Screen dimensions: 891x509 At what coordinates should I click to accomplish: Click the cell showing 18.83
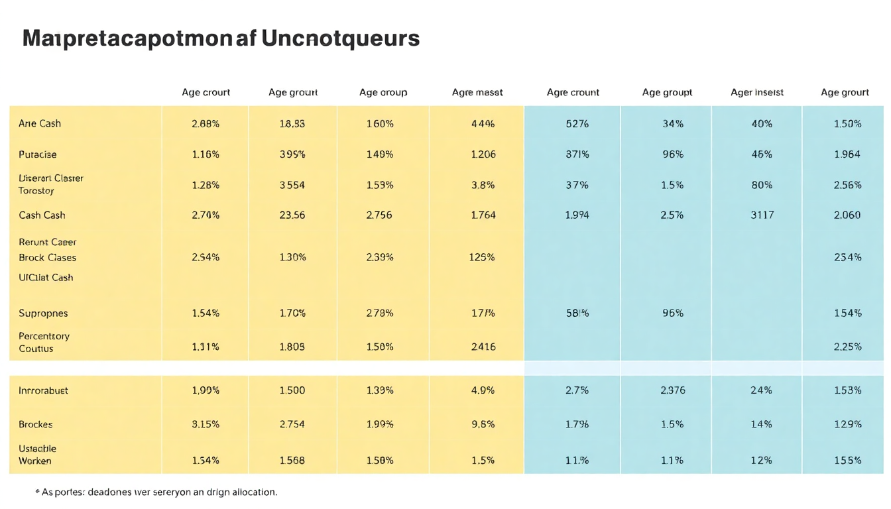pyautogui.click(x=292, y=123)
